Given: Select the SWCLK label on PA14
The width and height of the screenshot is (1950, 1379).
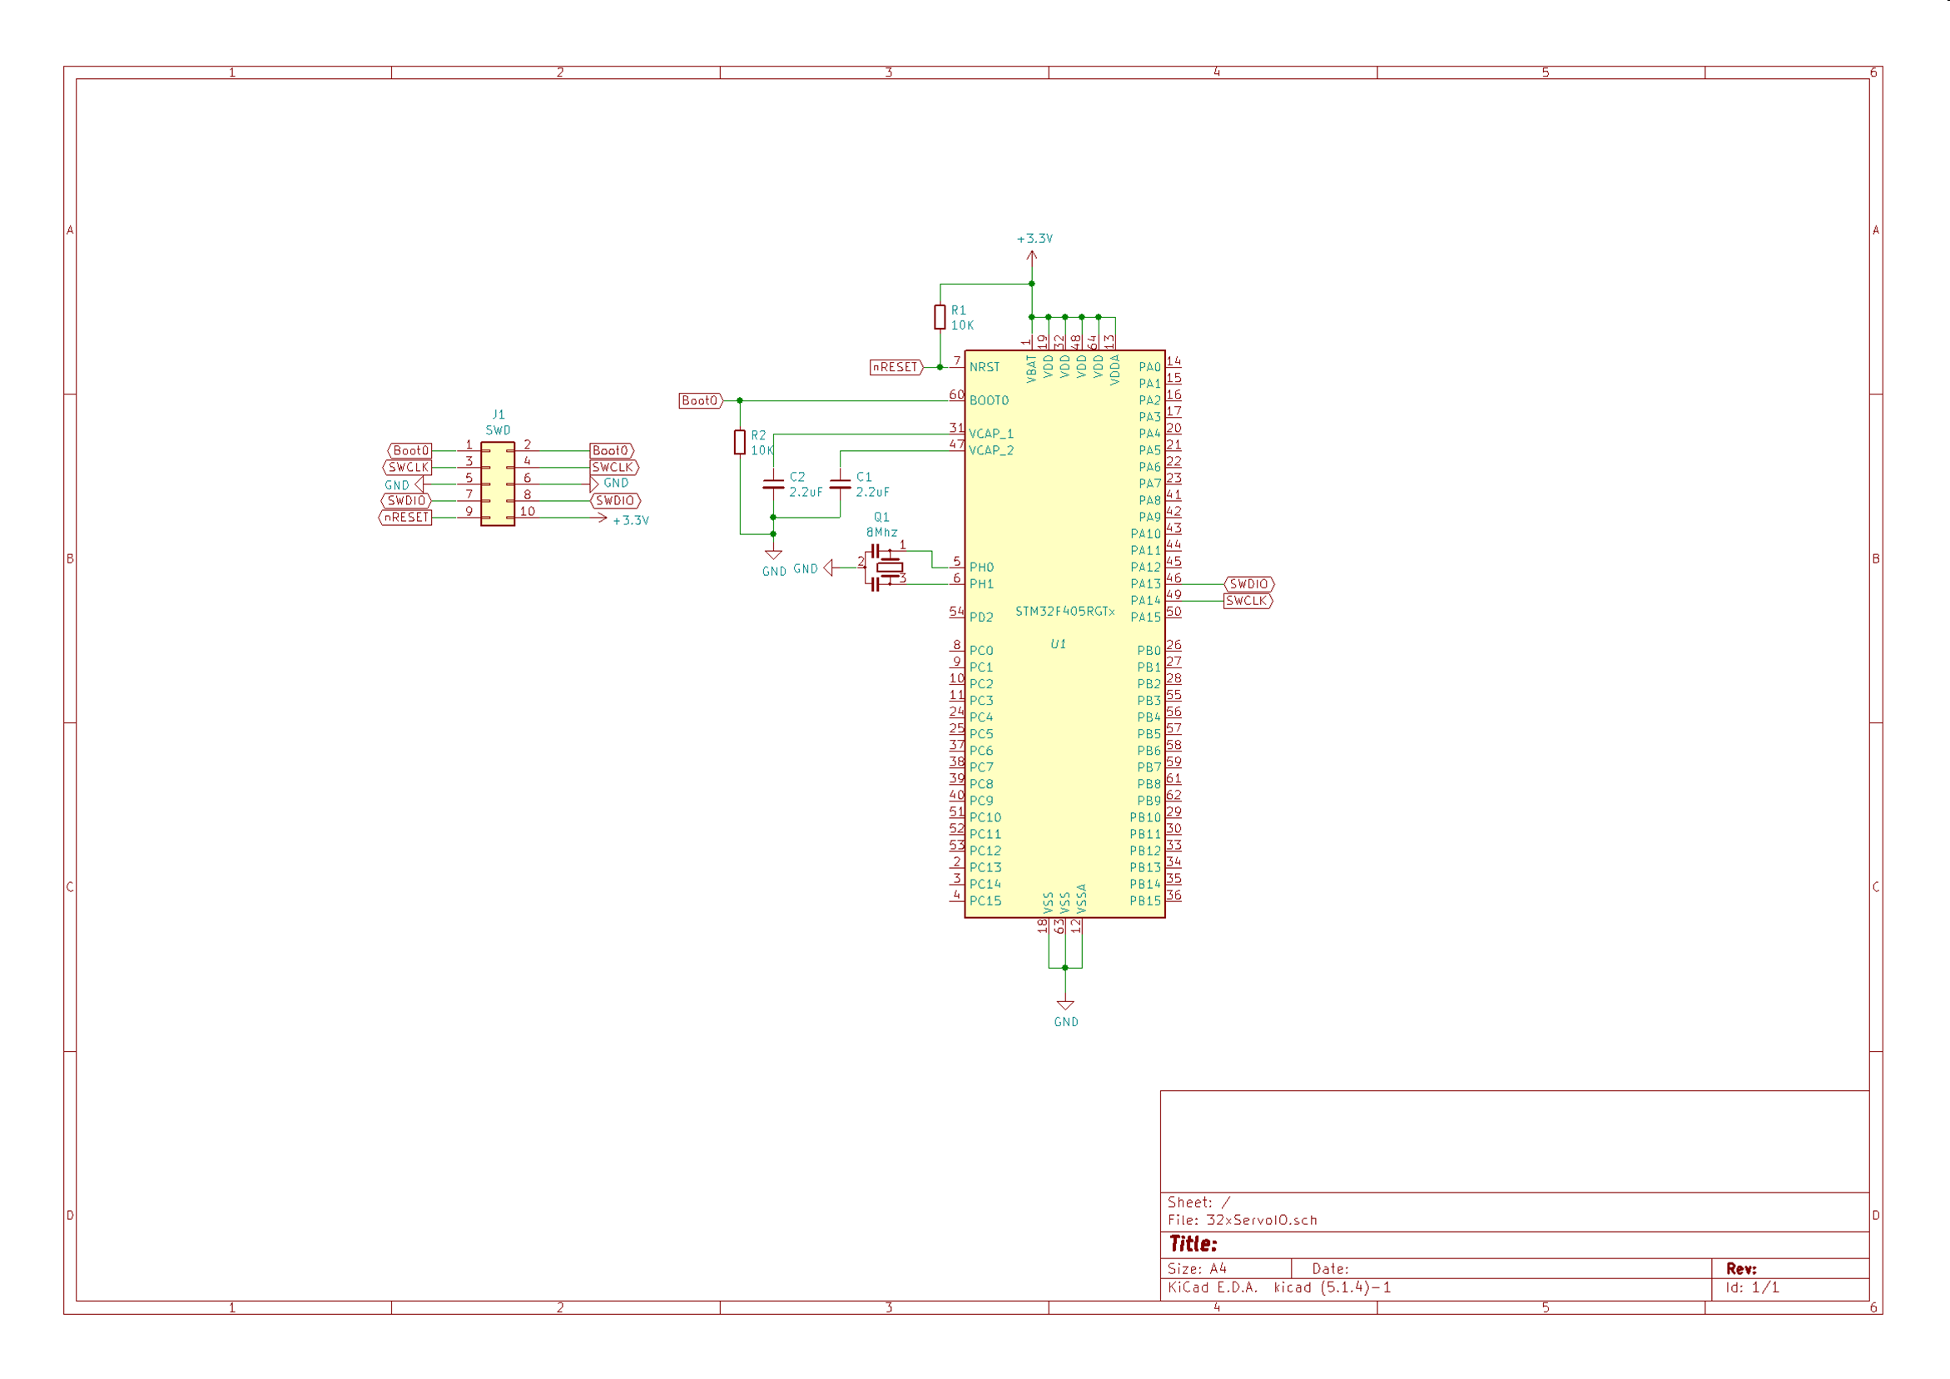Looking at the screenshot, I should [1248, 600].
